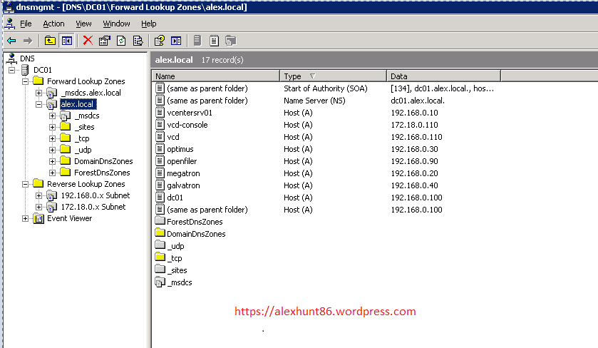Image resolution: width=598 pixels, height=348 pixels.
Task: Sort records by Type column header
Action: (x=332, y=76)
